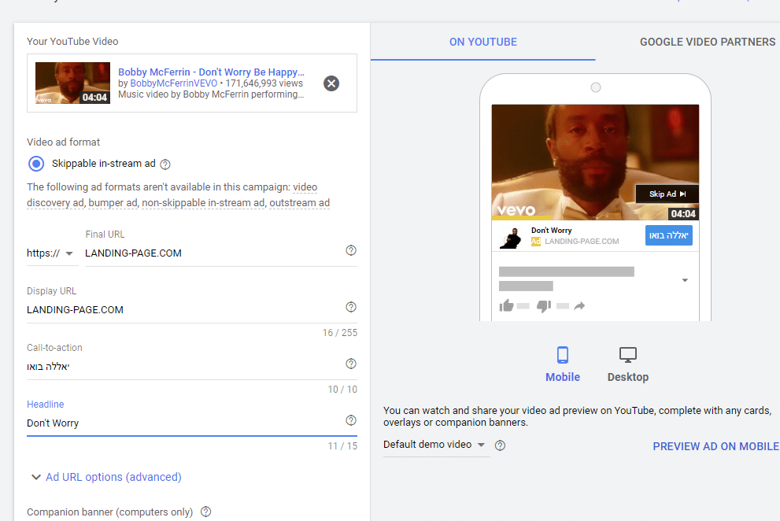
Task: Click the Hebrew call-to-action button in preview
Action: point(668,235)
